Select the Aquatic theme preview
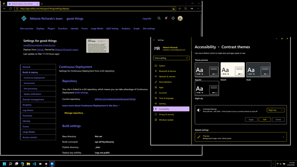This screenshot has height=167, width=297. pos(207,70)
